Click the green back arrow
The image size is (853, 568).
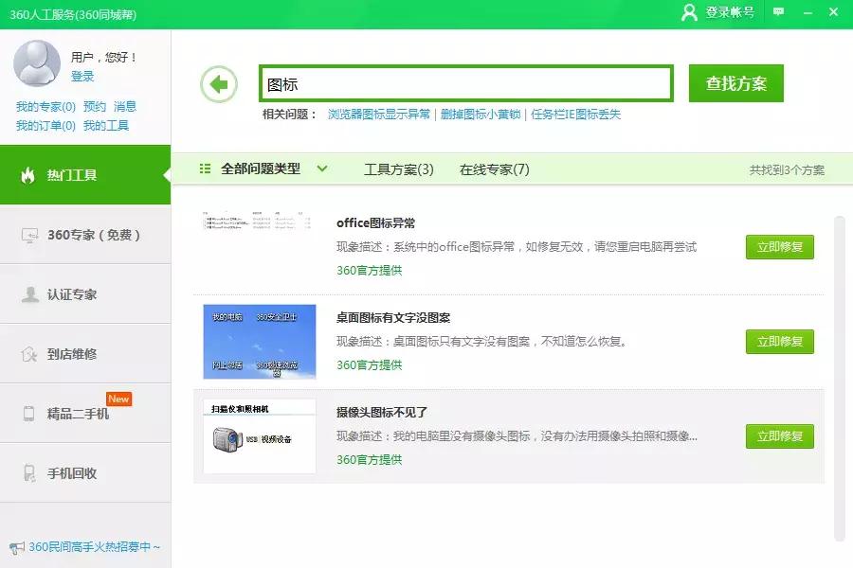click(x=219, y=83)
